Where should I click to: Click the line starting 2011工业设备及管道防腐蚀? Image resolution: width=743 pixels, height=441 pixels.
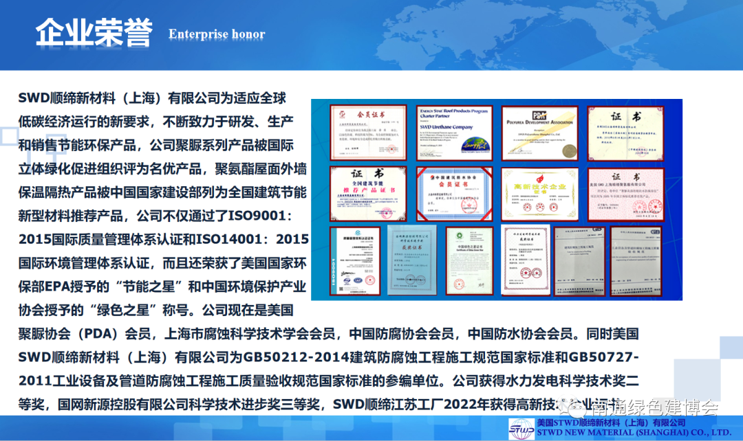click(x=328, y=381)
